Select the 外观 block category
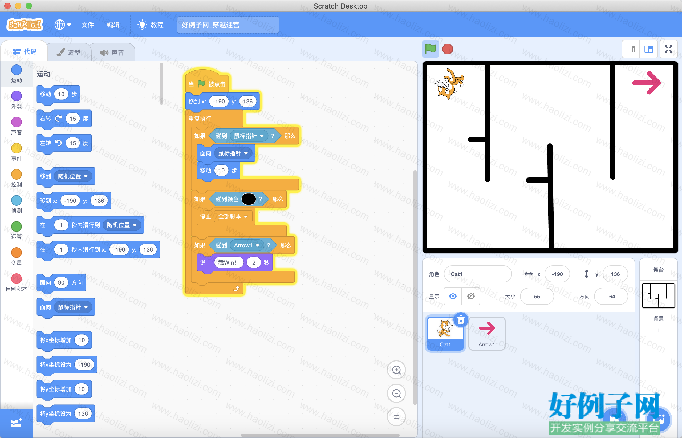 [17, 100]
